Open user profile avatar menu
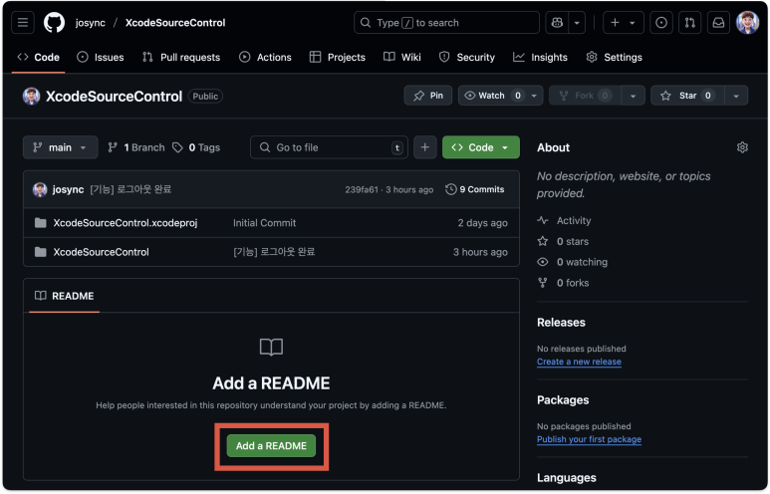 (747, 23)
